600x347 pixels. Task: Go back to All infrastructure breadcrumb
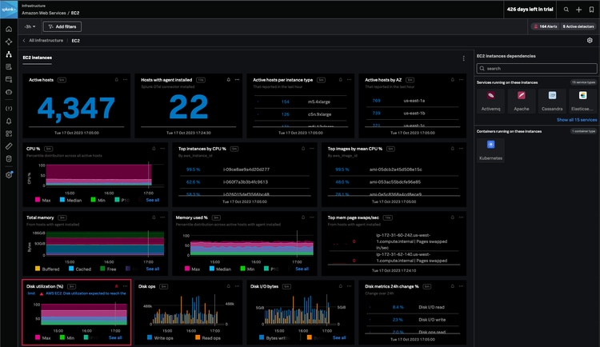click(x=45, y=40)
